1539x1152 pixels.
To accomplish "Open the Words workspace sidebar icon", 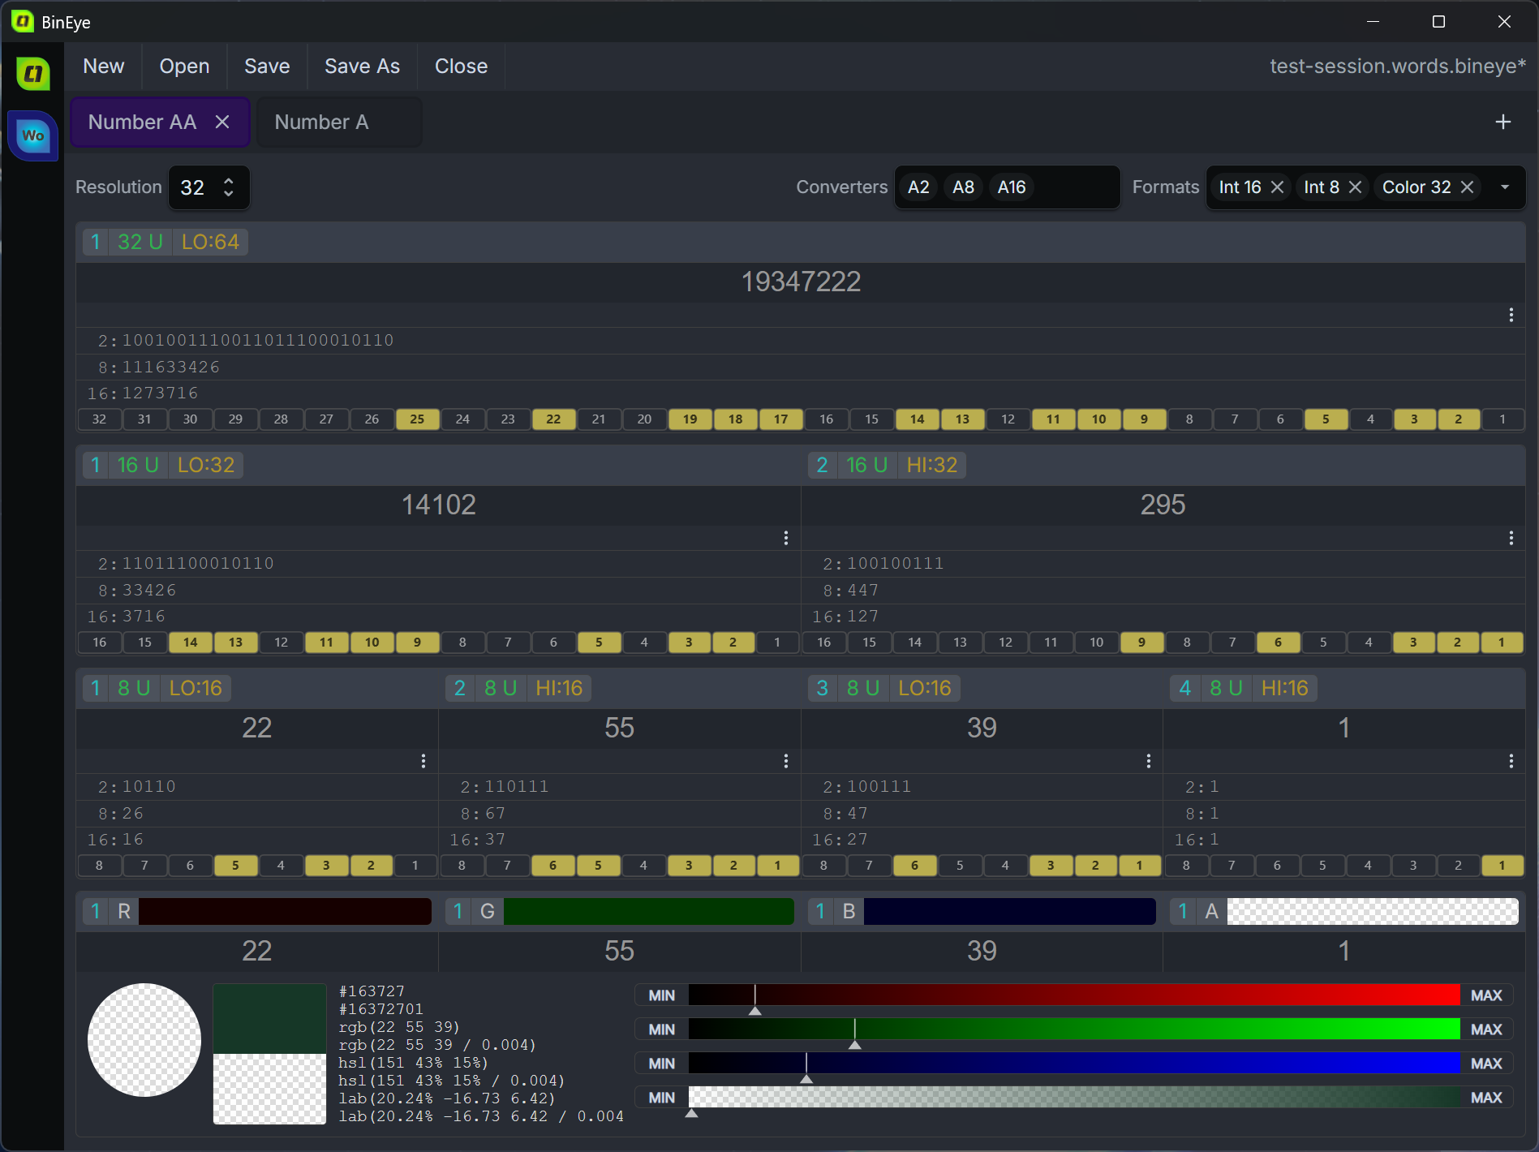I will 33,135.
